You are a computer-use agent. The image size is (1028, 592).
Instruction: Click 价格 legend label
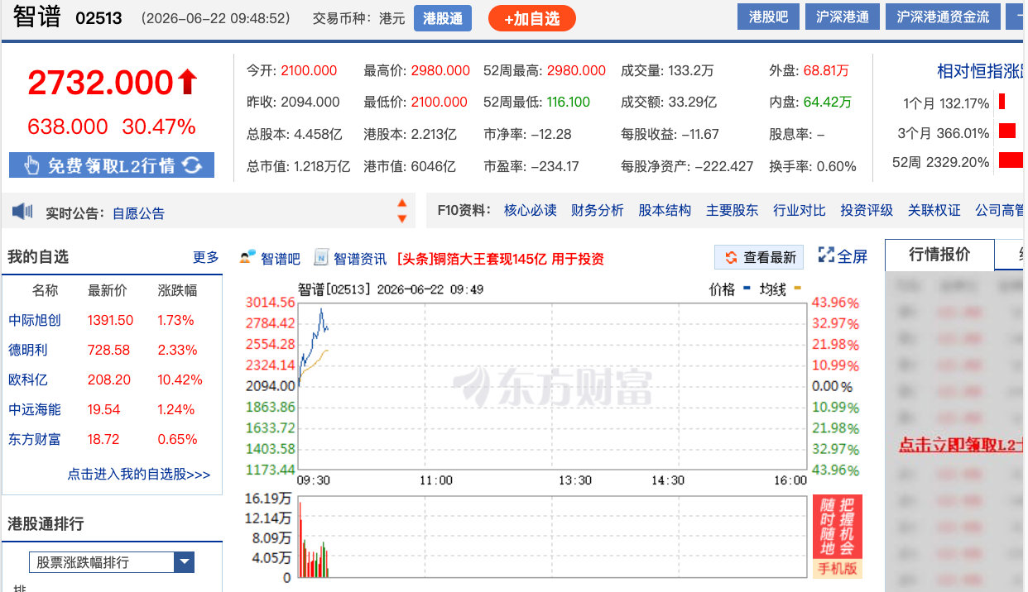(722, 289)
